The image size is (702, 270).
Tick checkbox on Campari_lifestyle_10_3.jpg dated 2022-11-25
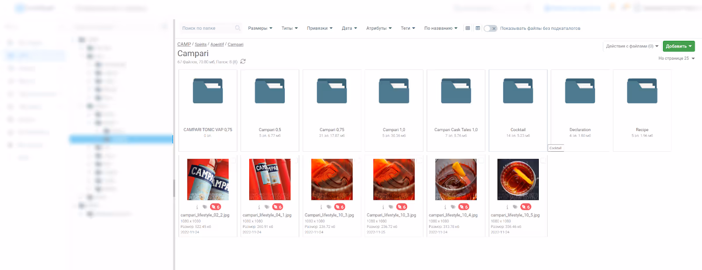pyautogui.click(x=419, y=161)
